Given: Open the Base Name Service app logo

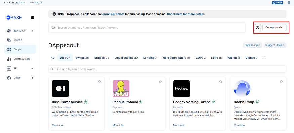Looking at the screenshot, I should 60,89.
